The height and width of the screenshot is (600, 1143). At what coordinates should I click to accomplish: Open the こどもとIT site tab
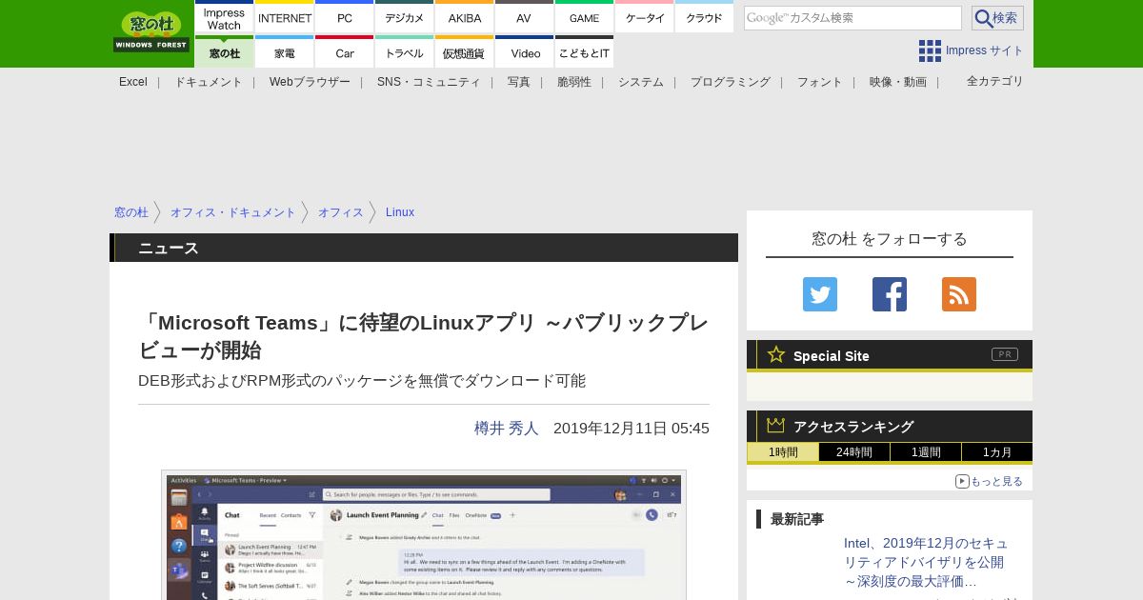pos(584,51)
